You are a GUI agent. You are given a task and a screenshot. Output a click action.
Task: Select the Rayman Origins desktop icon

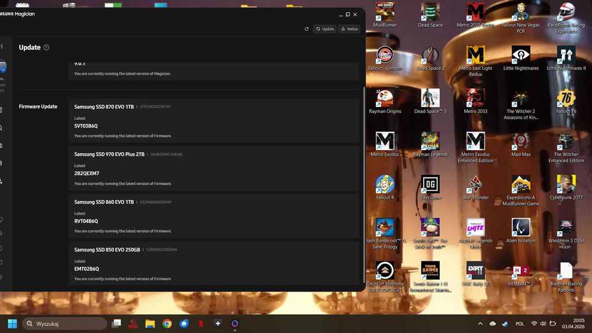coord(385,102)
